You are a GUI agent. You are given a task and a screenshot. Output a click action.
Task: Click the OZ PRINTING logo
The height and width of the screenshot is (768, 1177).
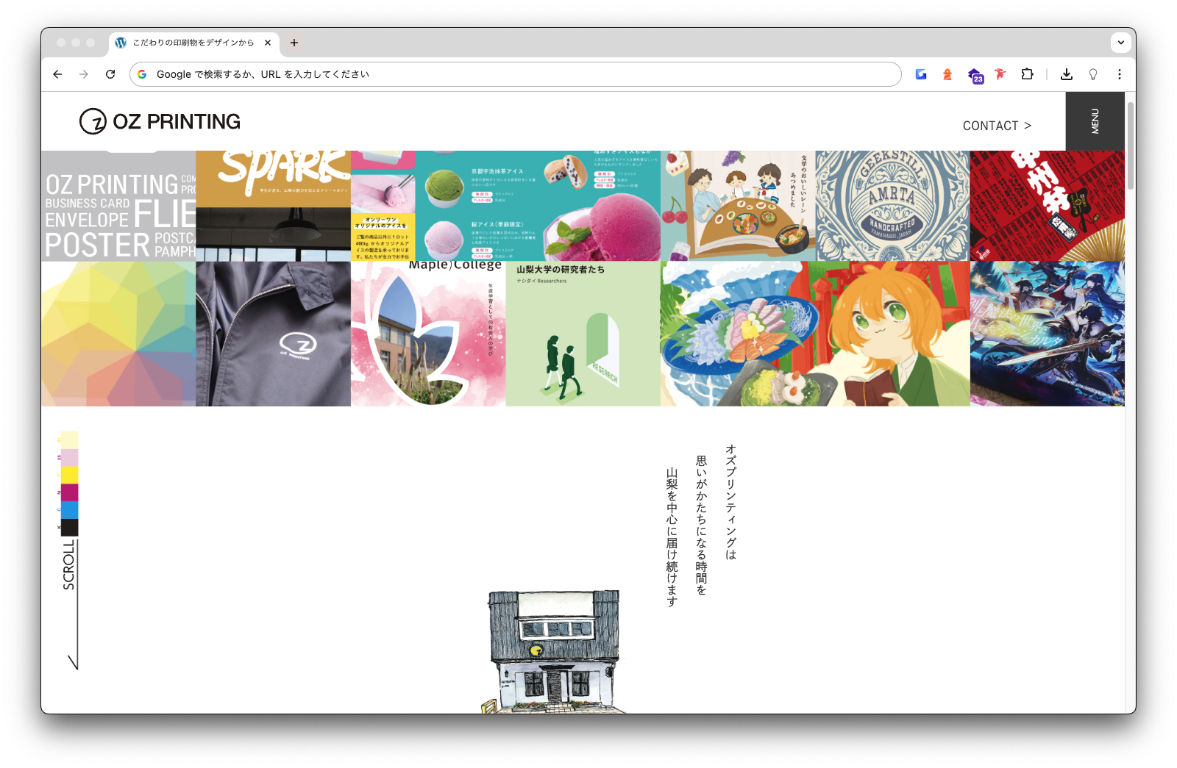160,121
